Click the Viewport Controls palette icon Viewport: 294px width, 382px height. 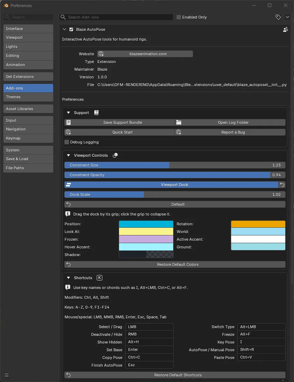pyautogui.click(x=115, y=155)
